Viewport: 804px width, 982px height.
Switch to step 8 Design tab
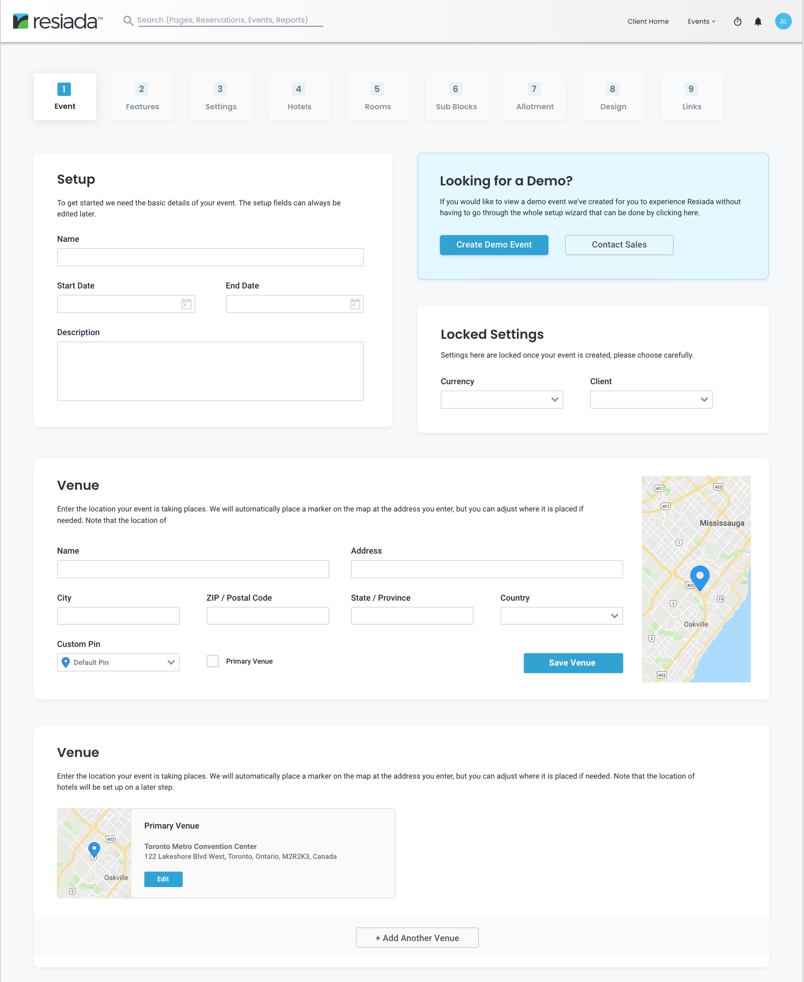(613, 97)
